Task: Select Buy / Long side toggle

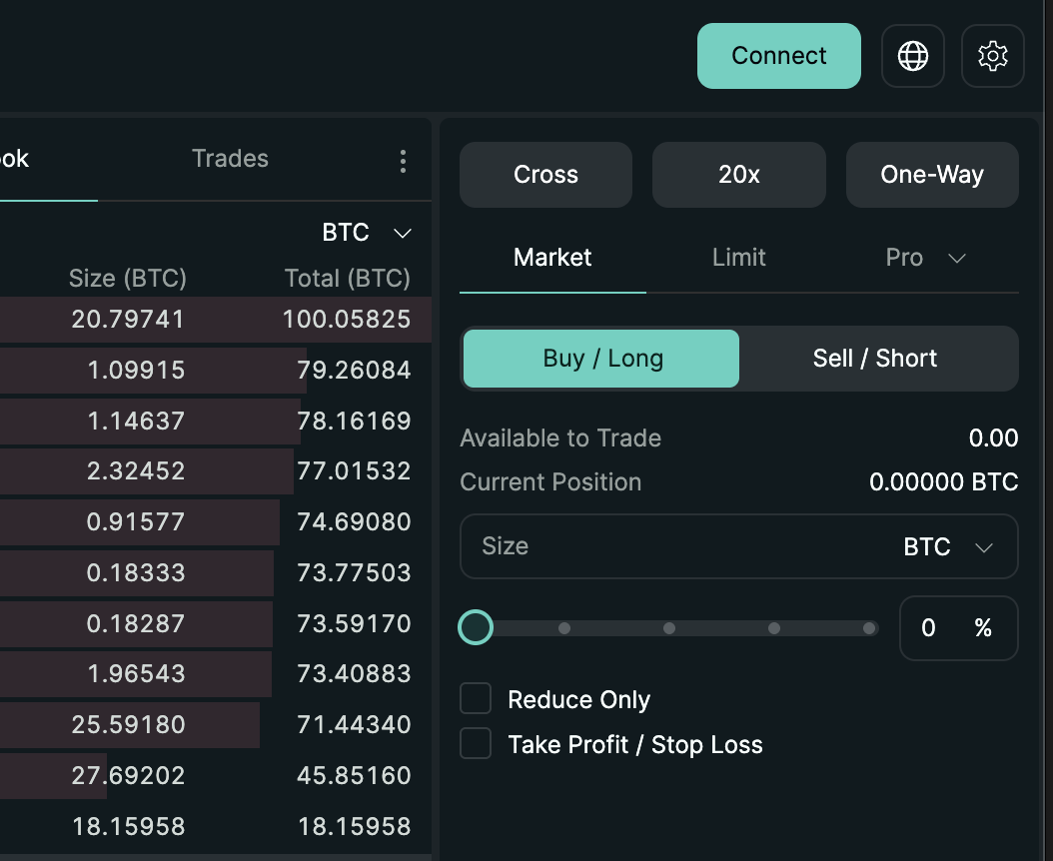Action: 602,359
